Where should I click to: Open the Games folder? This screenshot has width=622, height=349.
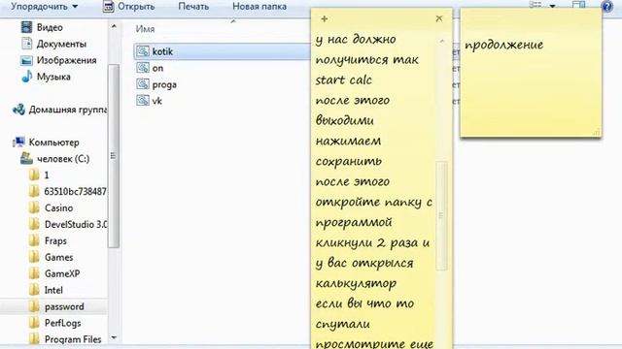click(x=58, y=257)
